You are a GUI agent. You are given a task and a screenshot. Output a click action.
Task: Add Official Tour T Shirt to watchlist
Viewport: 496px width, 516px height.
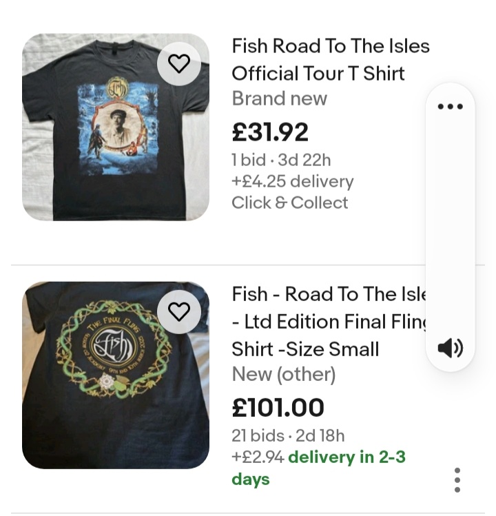pos(179,64)
